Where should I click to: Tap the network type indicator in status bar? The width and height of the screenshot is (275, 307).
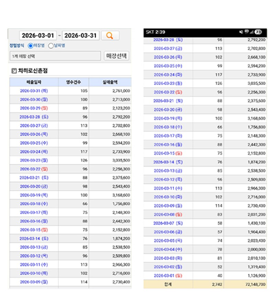(246, 32)
